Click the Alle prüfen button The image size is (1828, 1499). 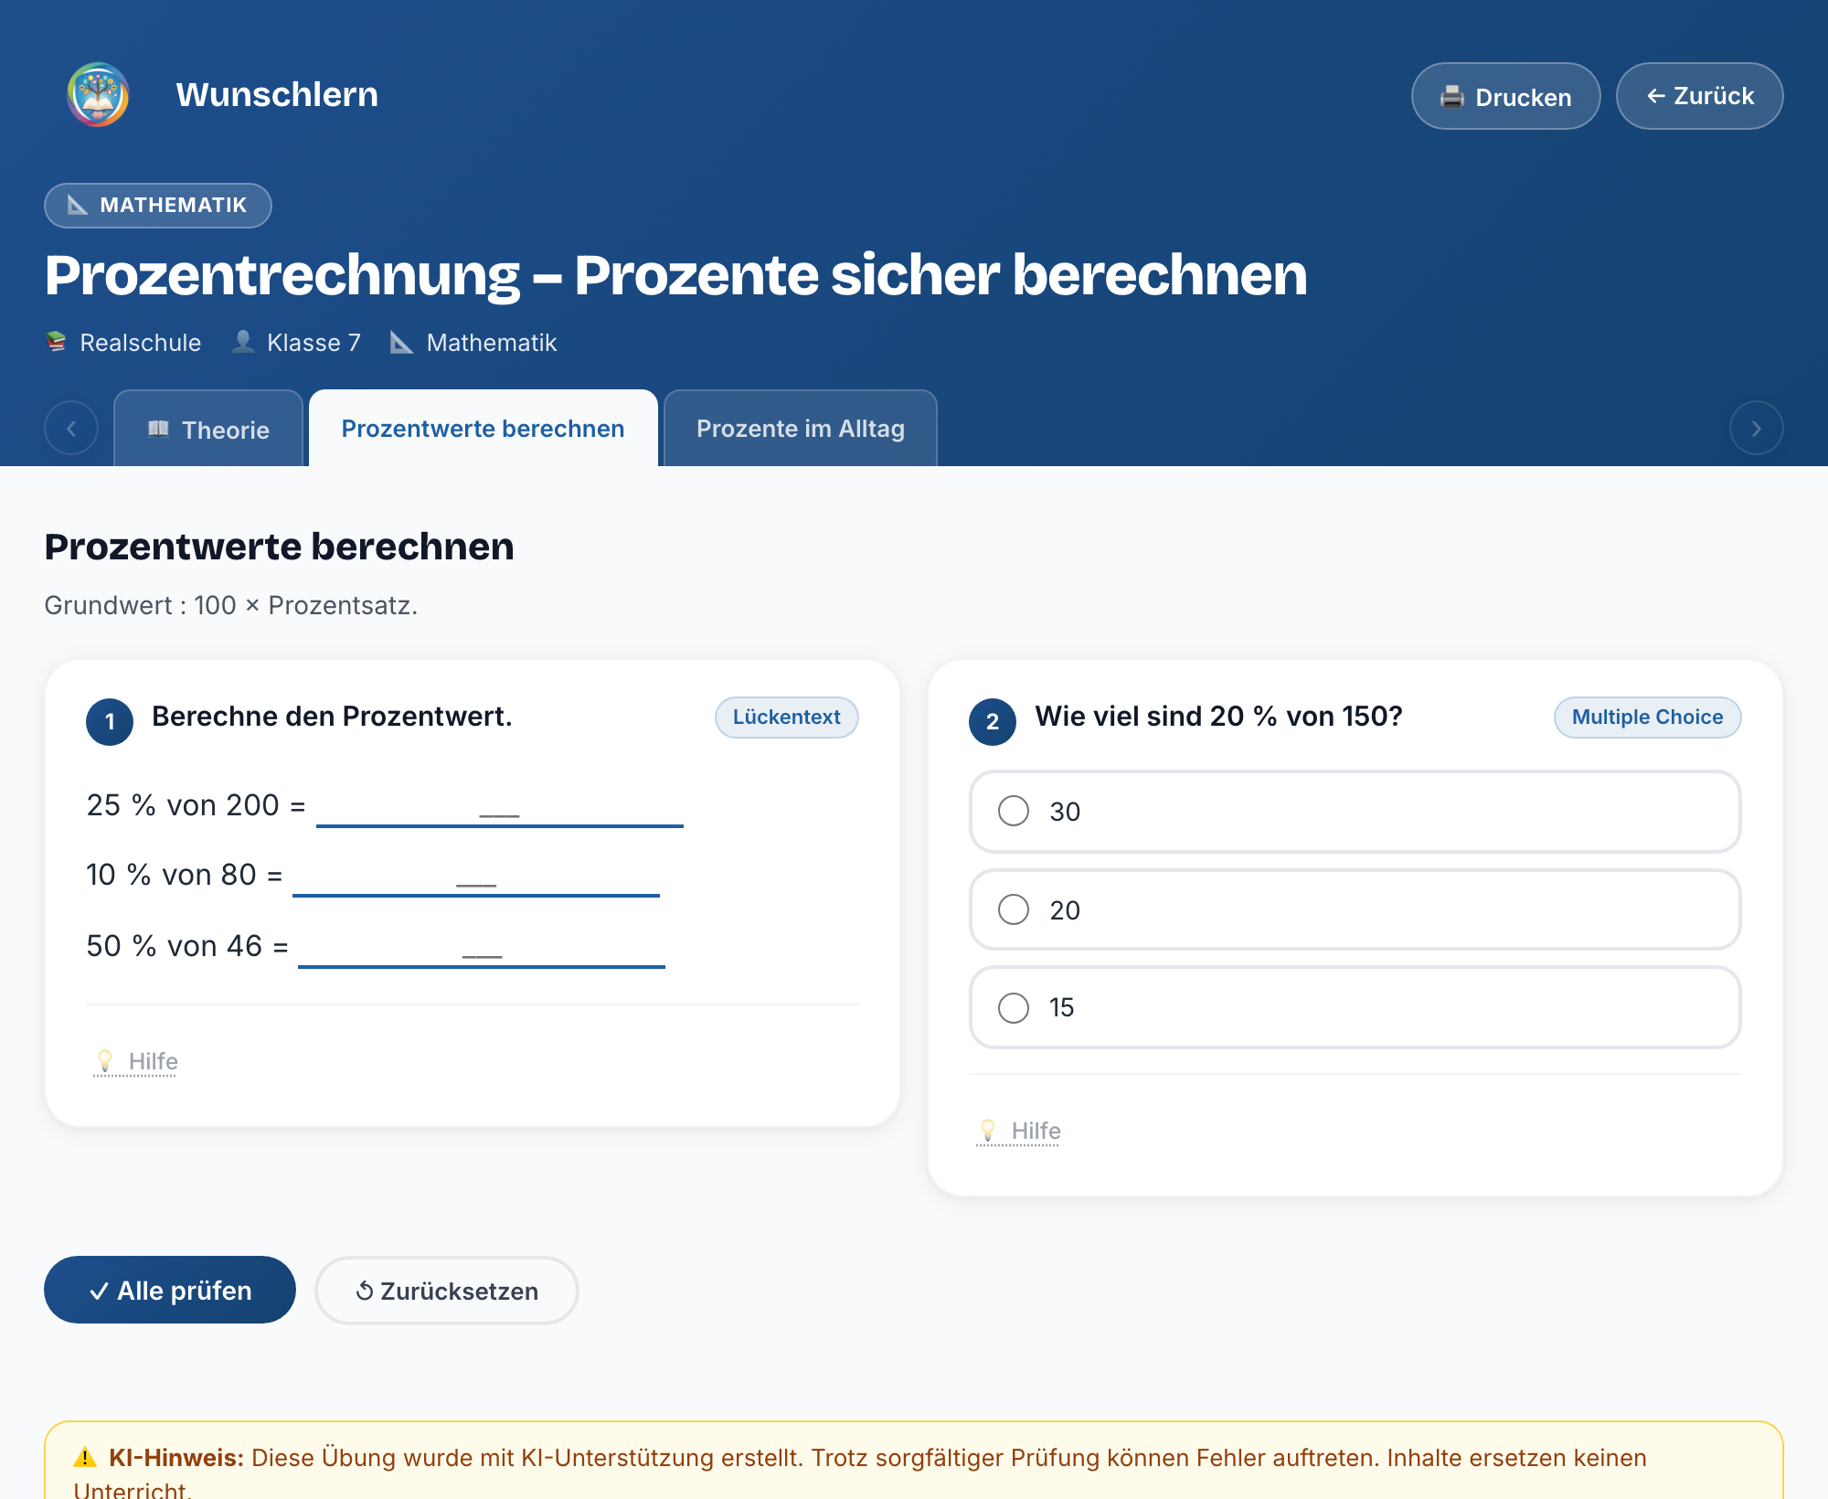coord(170,1290)
